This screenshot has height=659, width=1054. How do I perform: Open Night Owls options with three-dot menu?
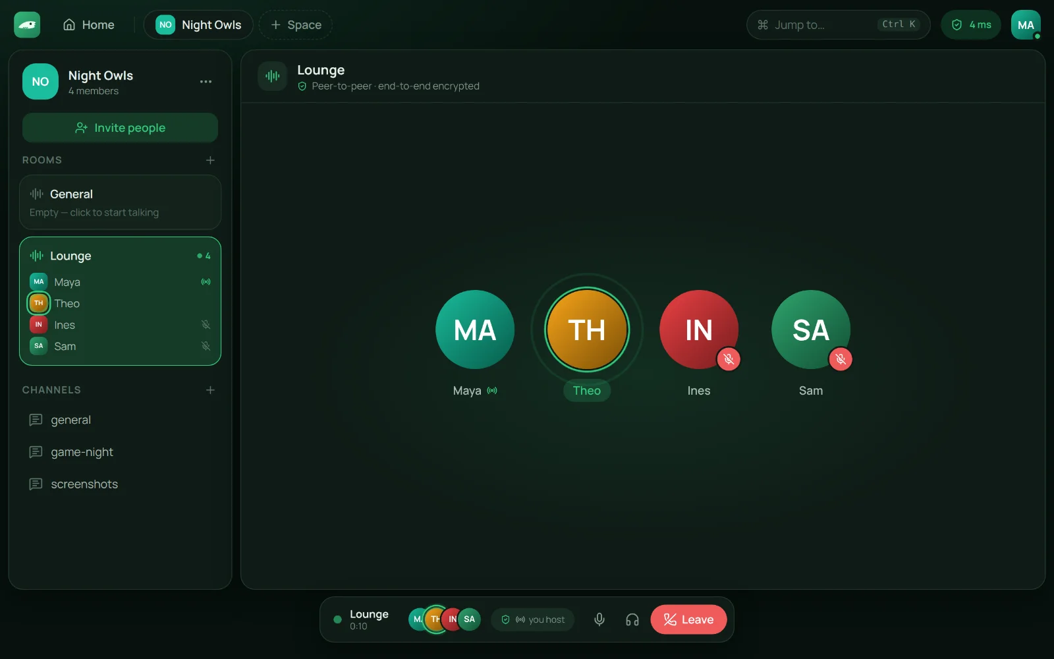coord(206,82)
